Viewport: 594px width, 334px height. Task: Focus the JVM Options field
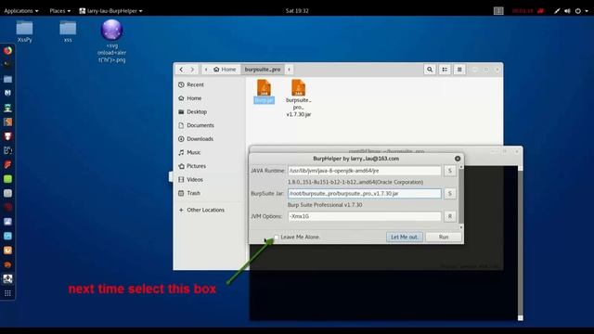point(364,216)
